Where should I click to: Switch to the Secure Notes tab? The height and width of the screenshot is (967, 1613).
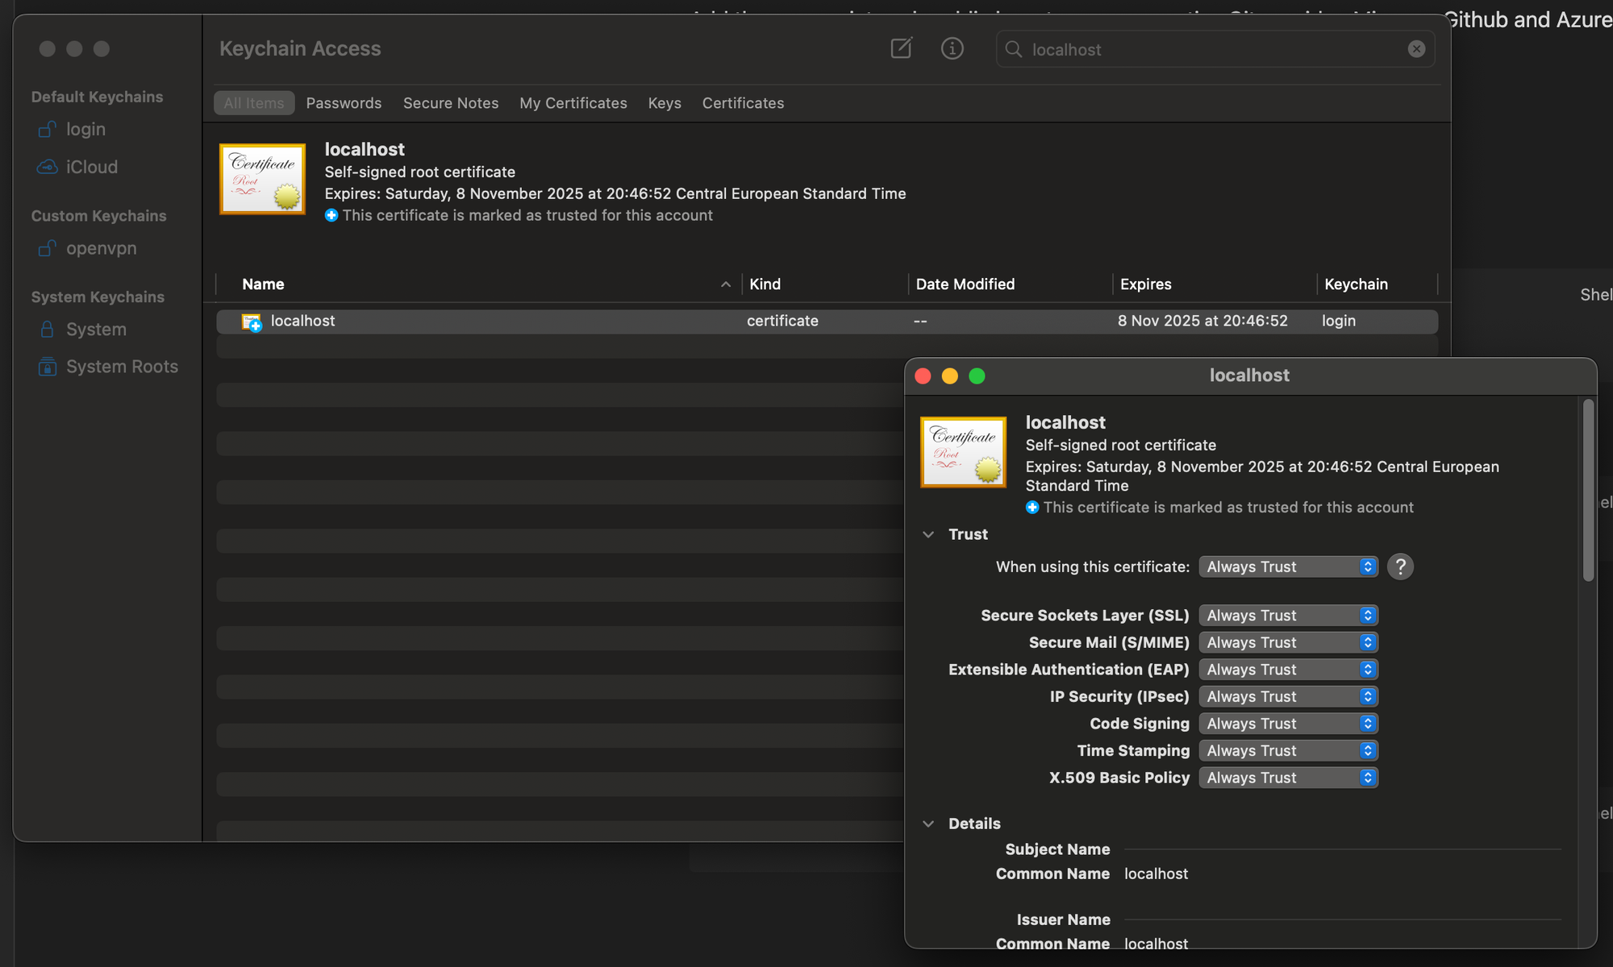click(x=450, y=103)
